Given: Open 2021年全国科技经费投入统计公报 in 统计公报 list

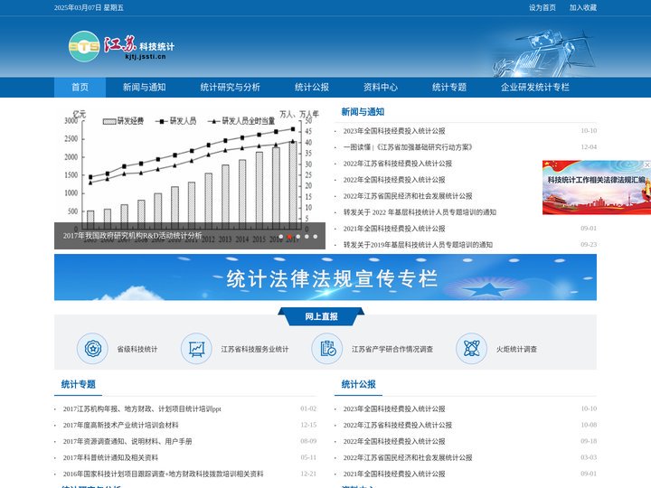Looking at the screenshot, I should coord(394,474).
